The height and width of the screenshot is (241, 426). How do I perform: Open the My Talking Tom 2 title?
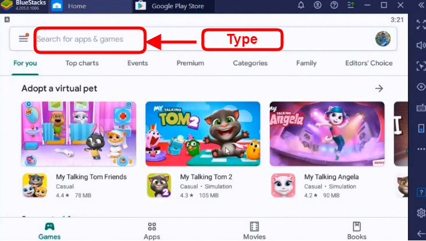click(x=206, y=177)
